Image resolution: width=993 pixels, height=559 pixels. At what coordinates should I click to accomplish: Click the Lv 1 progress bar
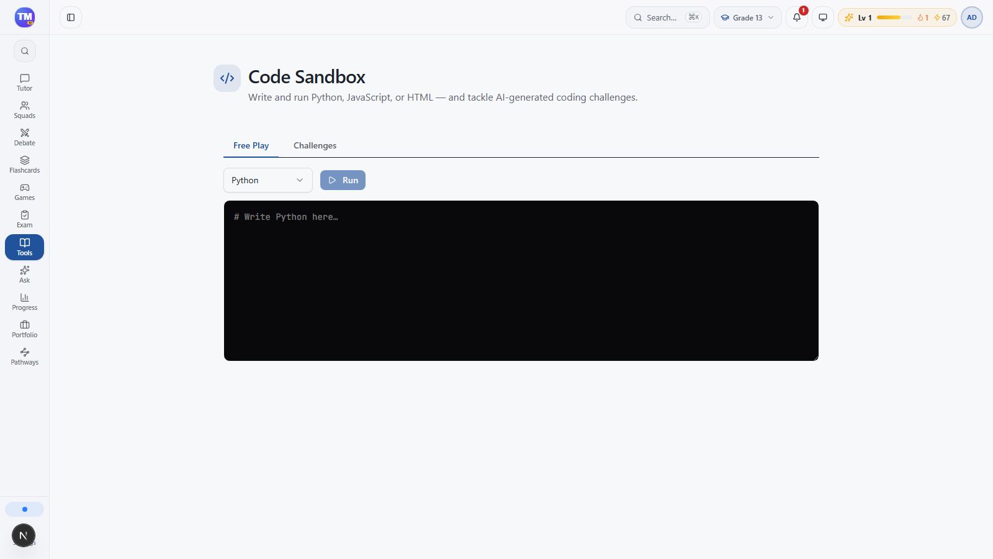894,17
